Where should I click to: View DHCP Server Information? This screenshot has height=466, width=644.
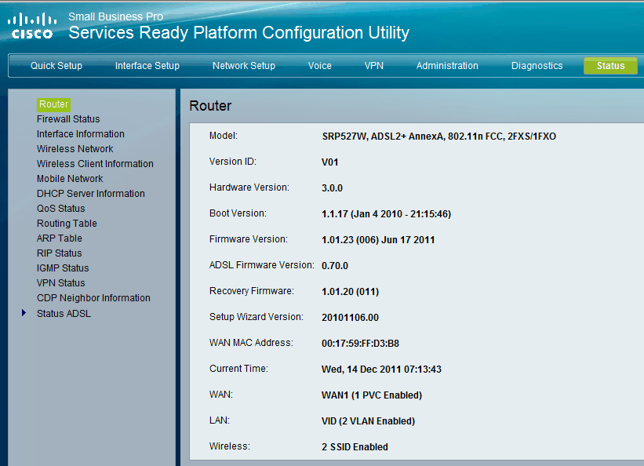pos(91,194)
